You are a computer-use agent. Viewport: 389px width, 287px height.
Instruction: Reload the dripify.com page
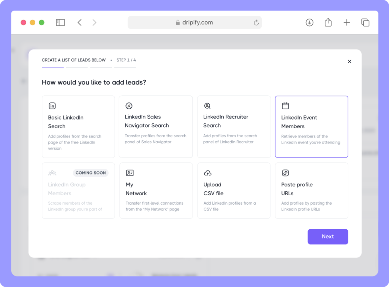(256, 22)
